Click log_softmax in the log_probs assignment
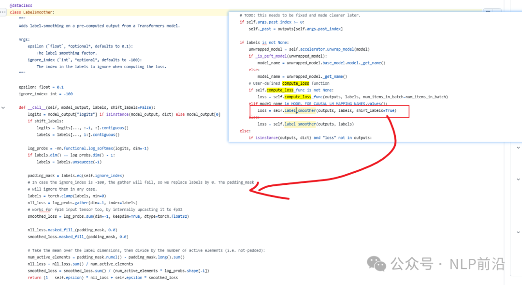Viewport: 522px width, 285px height. [101, 149]
